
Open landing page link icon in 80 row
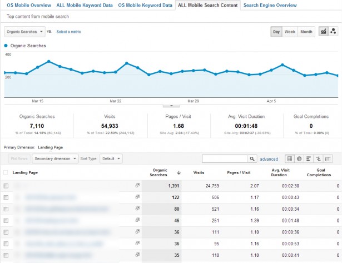coord(137,209)
